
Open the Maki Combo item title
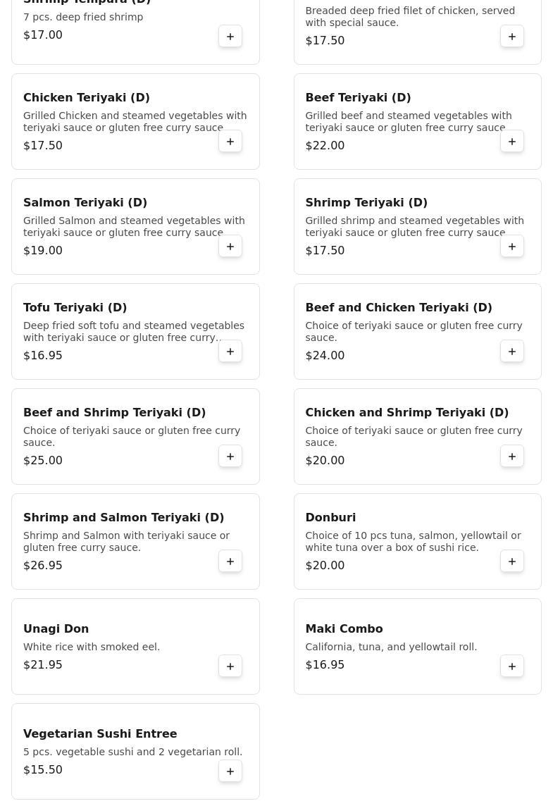pyautogui.click(x=344, y=628)
